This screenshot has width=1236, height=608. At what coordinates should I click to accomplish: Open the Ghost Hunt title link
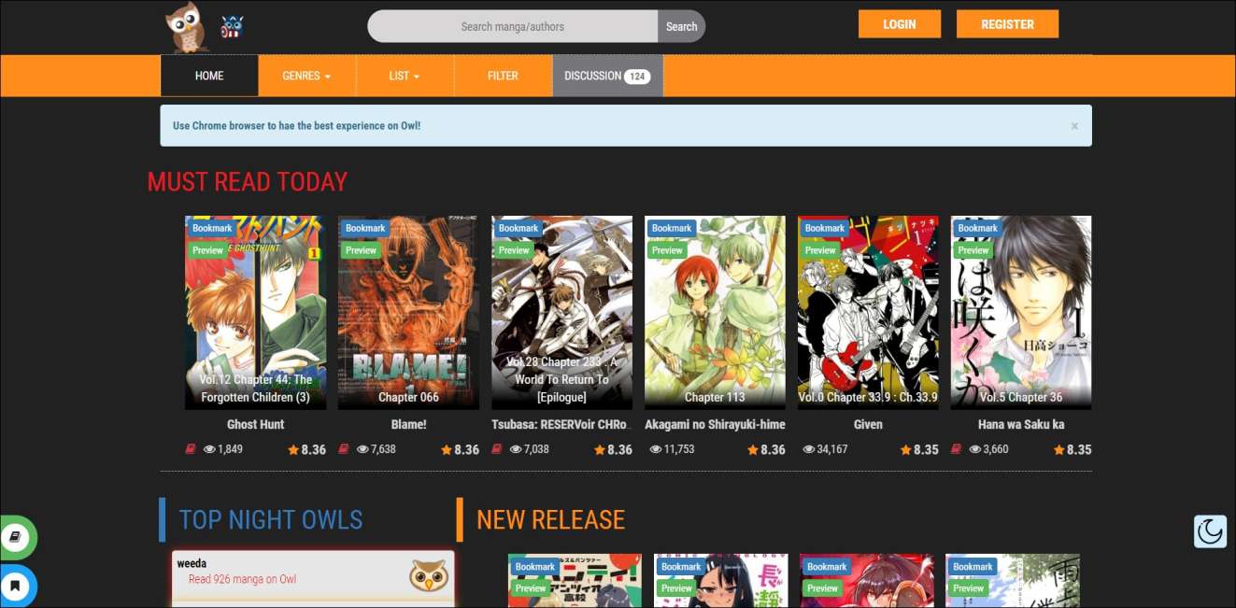(x=255, y=424)
